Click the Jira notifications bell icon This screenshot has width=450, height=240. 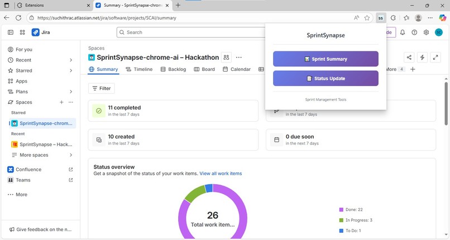pos(403,32)
